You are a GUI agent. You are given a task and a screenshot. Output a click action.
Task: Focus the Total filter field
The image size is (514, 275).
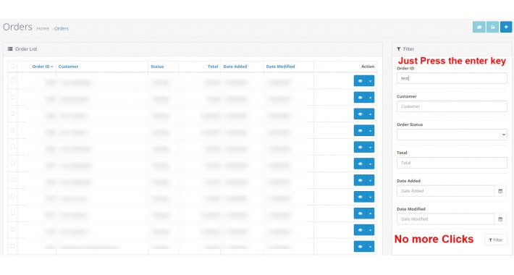coord(452,163)
